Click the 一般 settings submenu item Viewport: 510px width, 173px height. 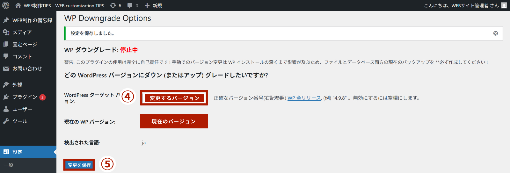click(x=9, y=165)
